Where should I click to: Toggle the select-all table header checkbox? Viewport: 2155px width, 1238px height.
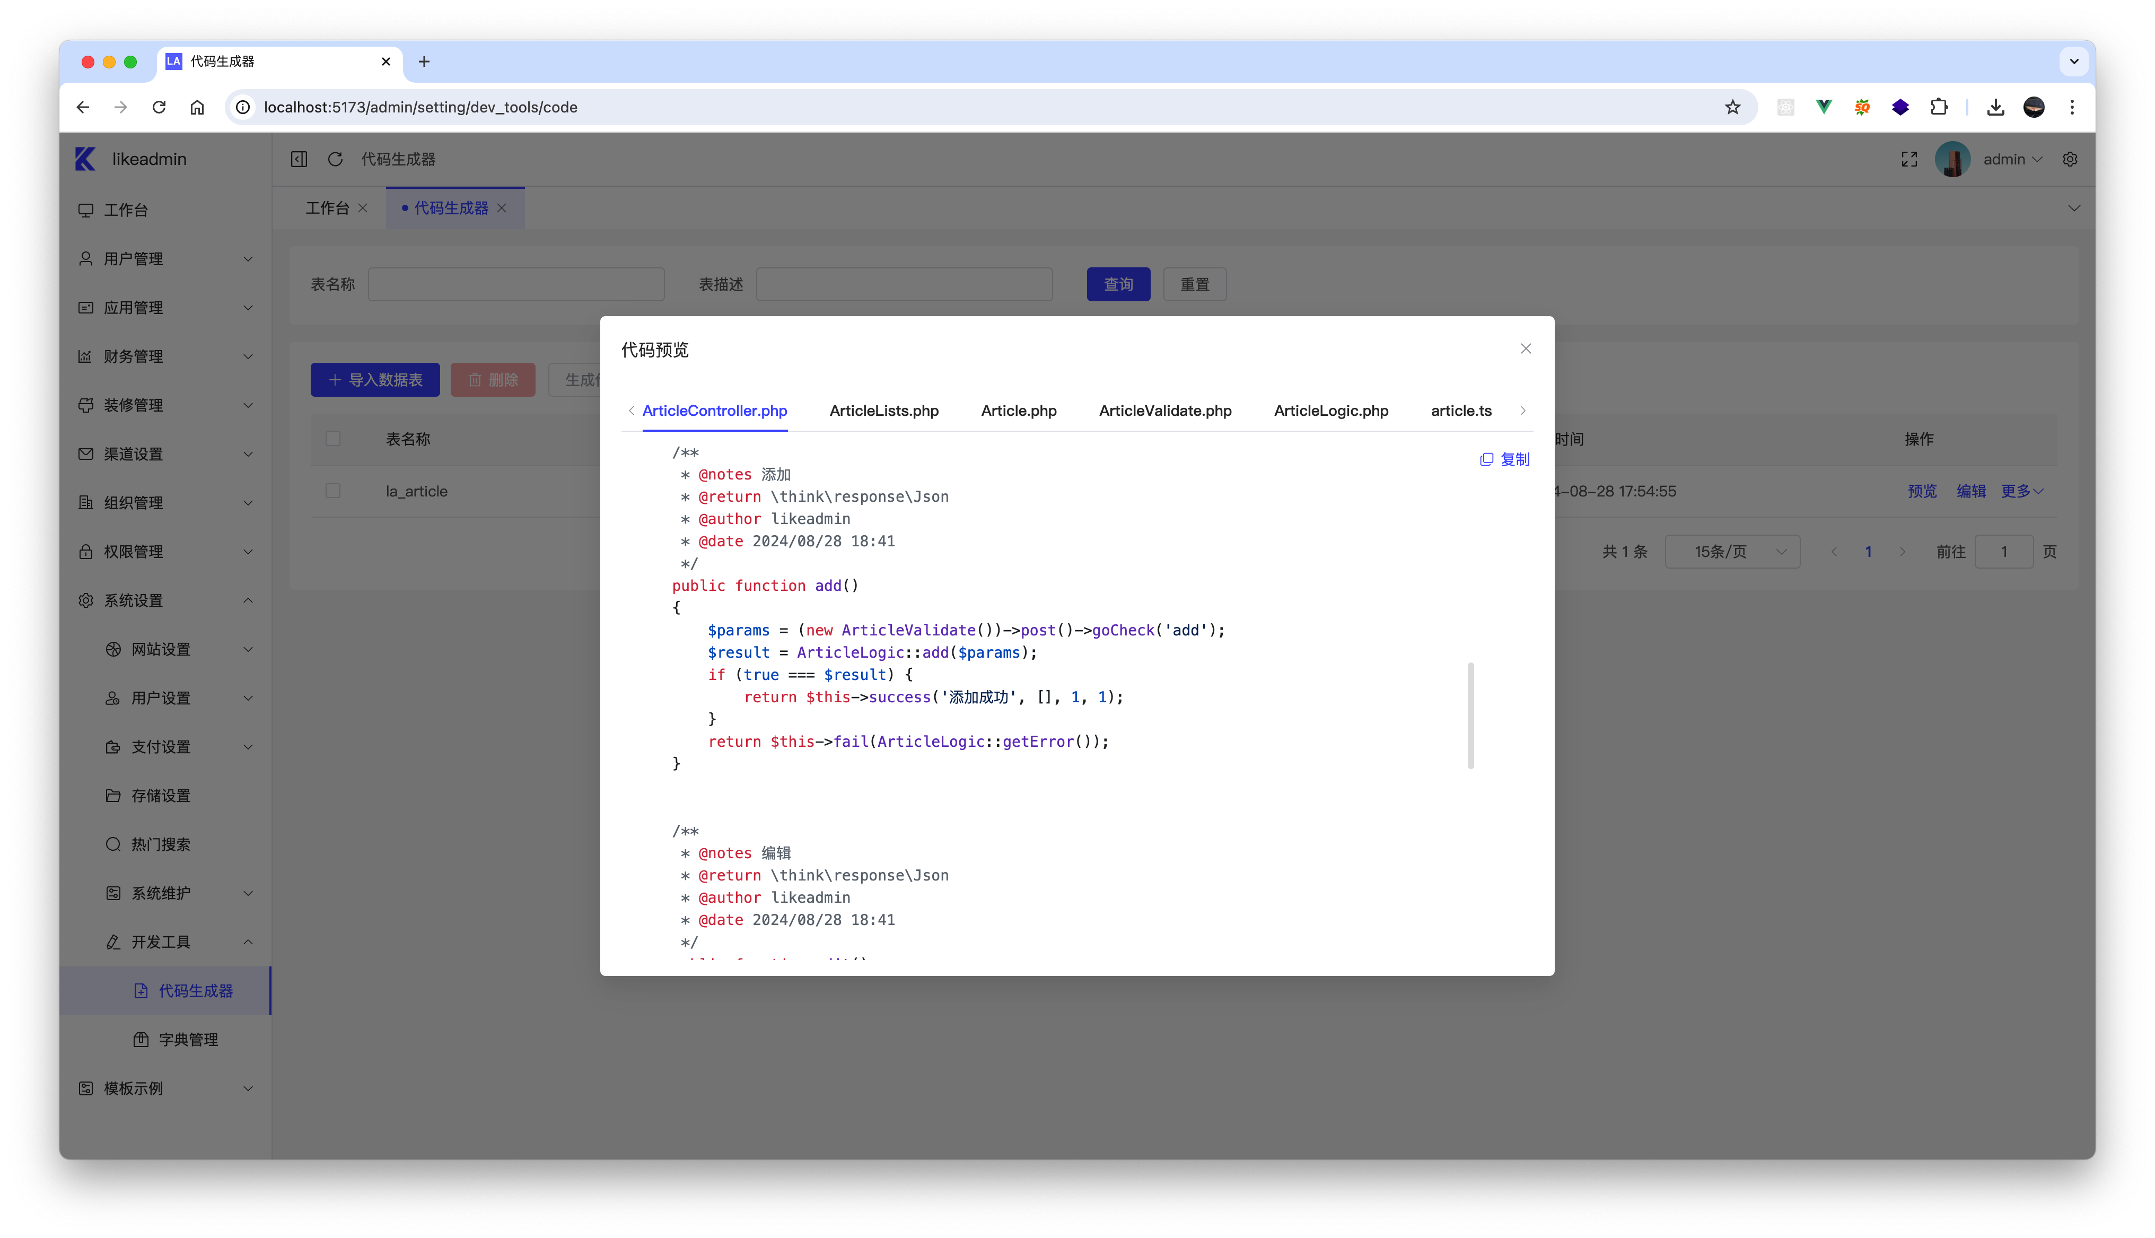[x=333, y=439]
